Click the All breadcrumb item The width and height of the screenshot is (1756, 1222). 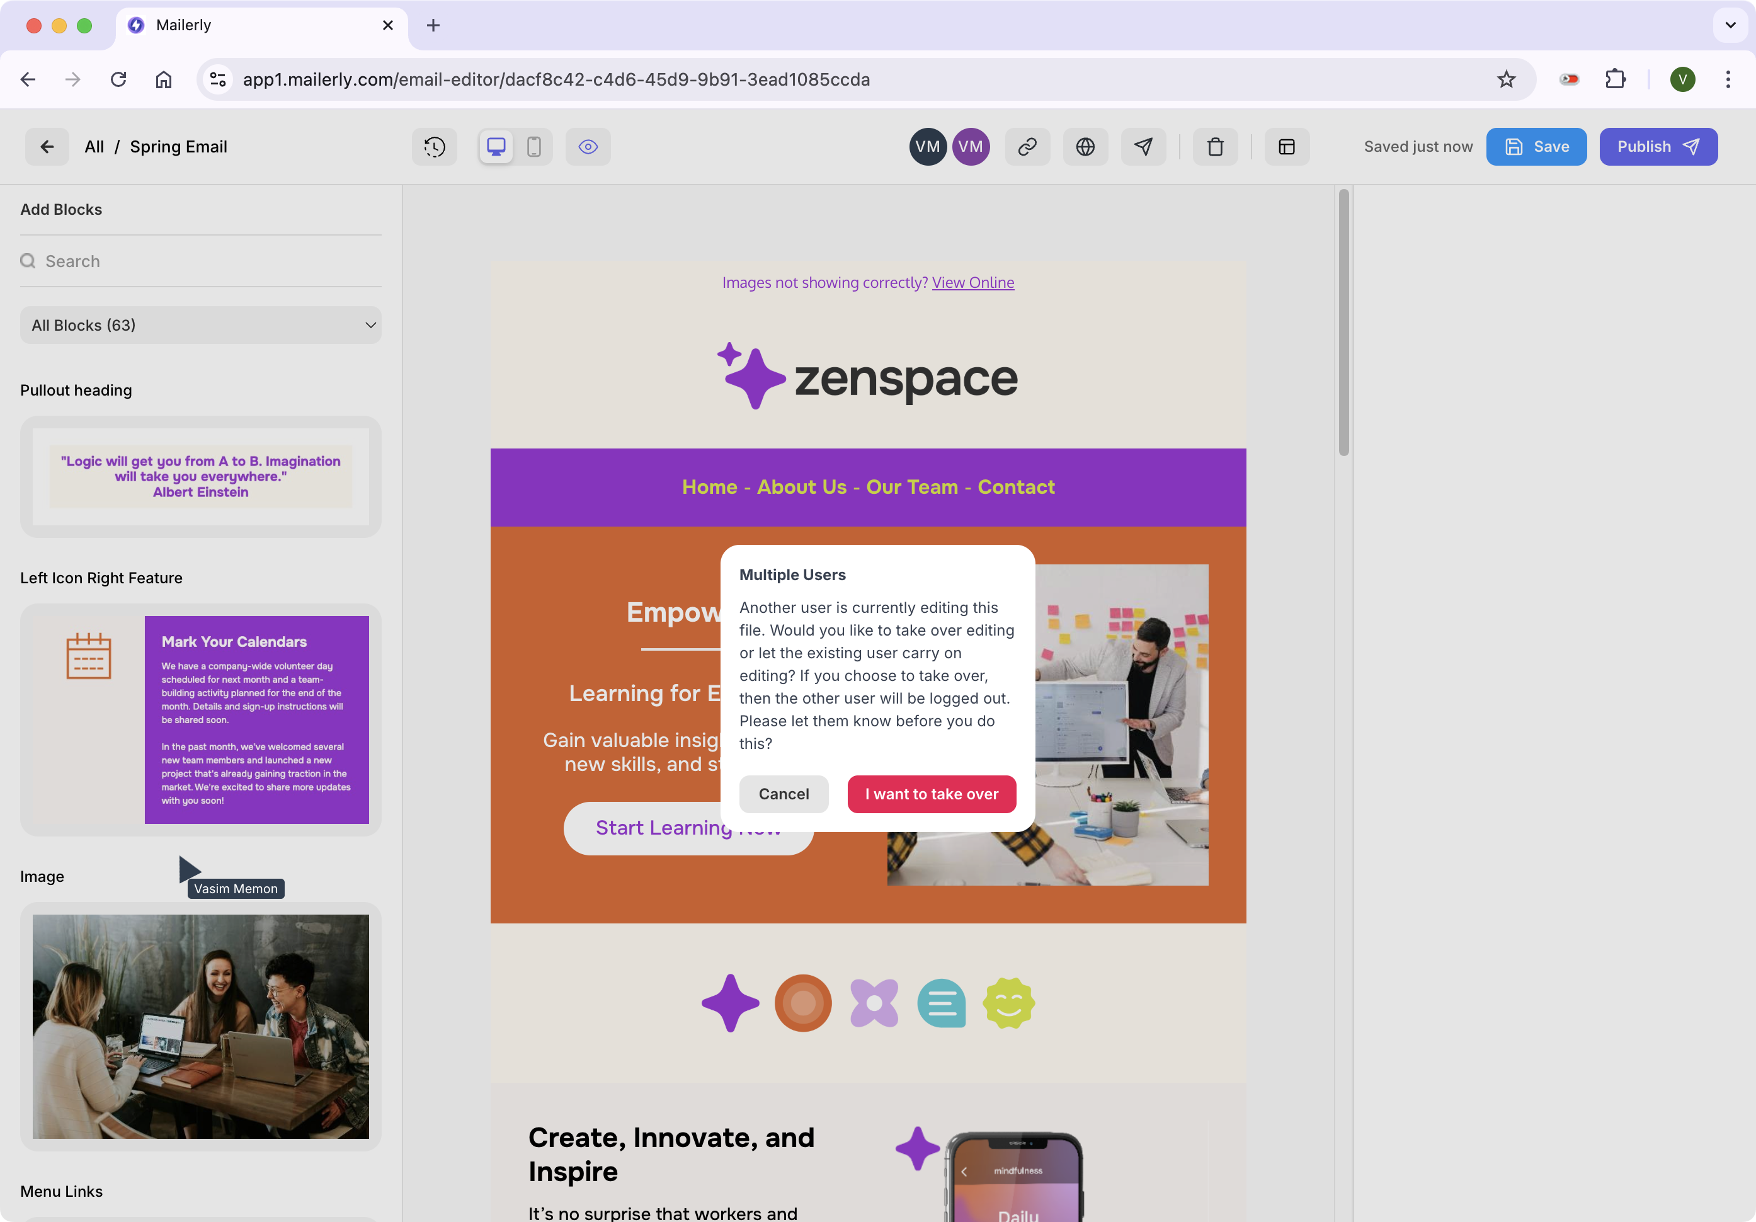click(94, 147)
